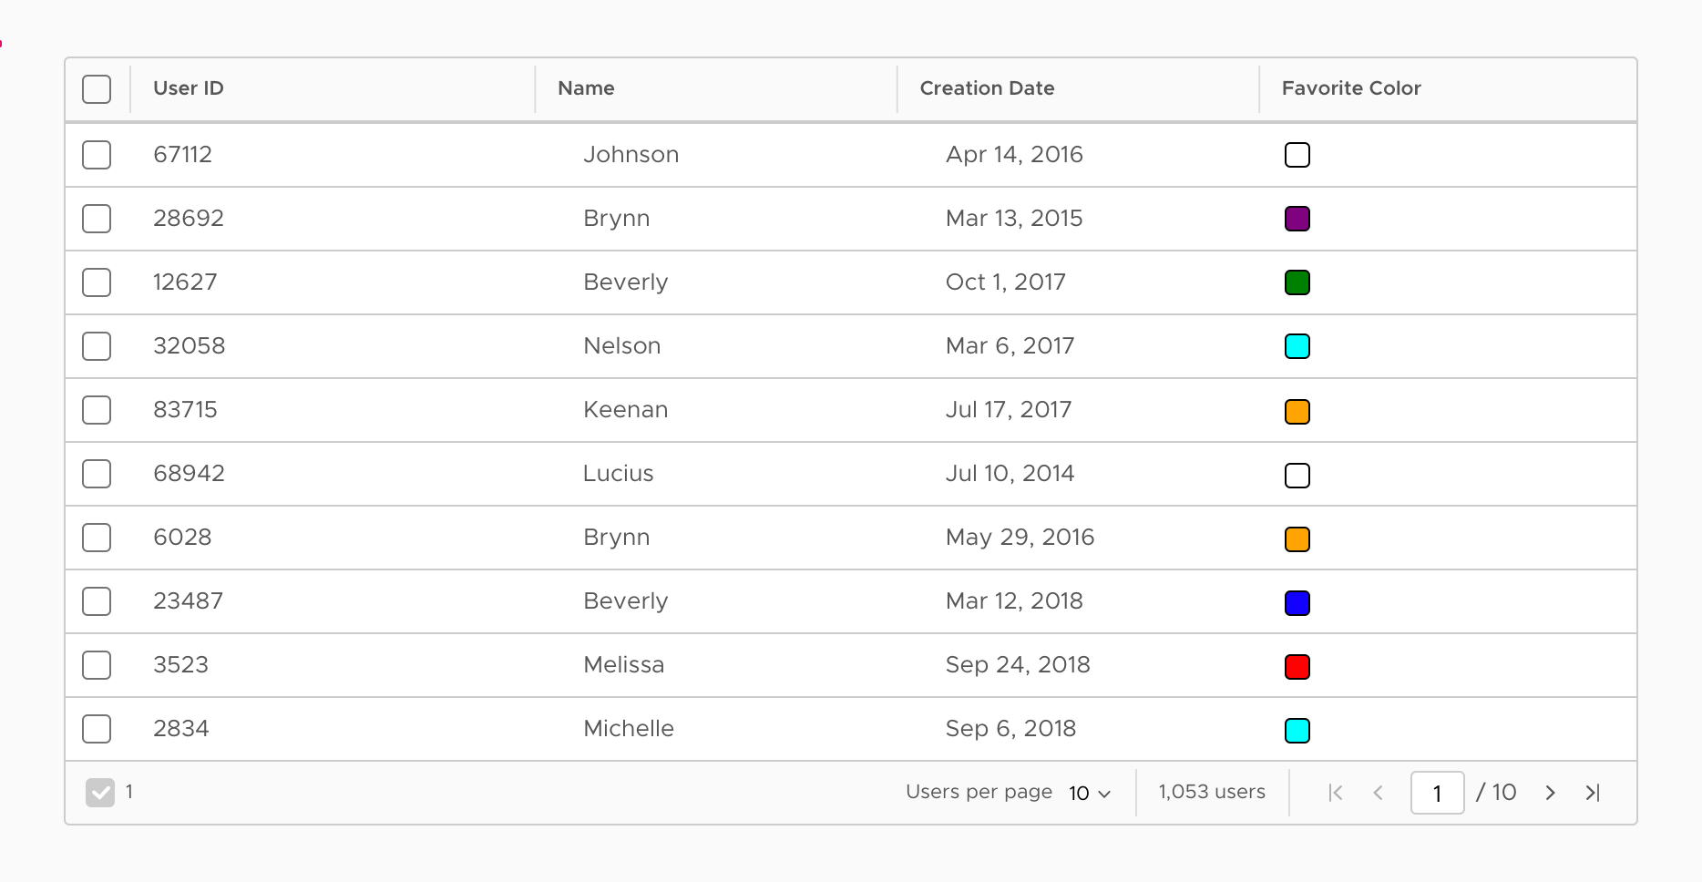
Task: Click the page number input field
Action: (x=1437, y=793)
